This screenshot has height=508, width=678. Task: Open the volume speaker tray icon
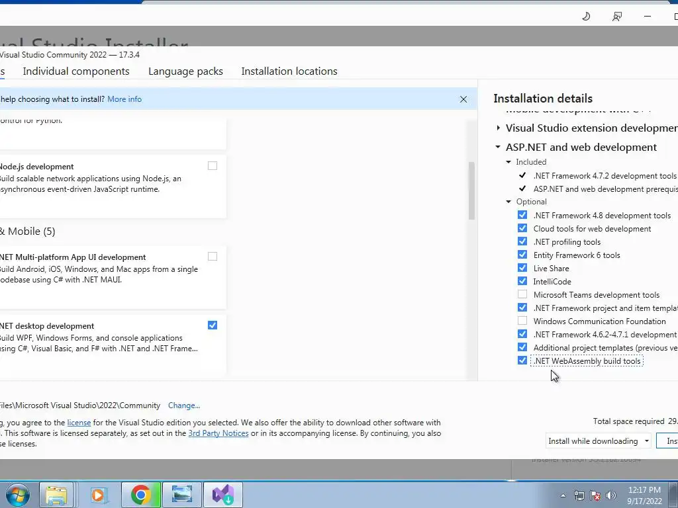(611, 495)
